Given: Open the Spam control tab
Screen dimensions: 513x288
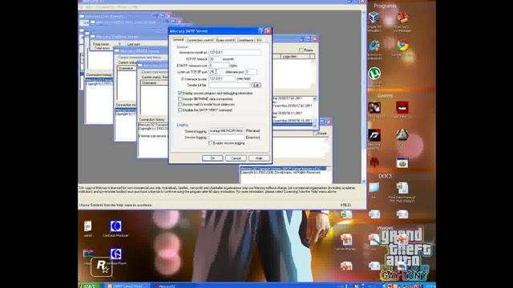Looking at the screenshot, I should [x=224, y=40].
